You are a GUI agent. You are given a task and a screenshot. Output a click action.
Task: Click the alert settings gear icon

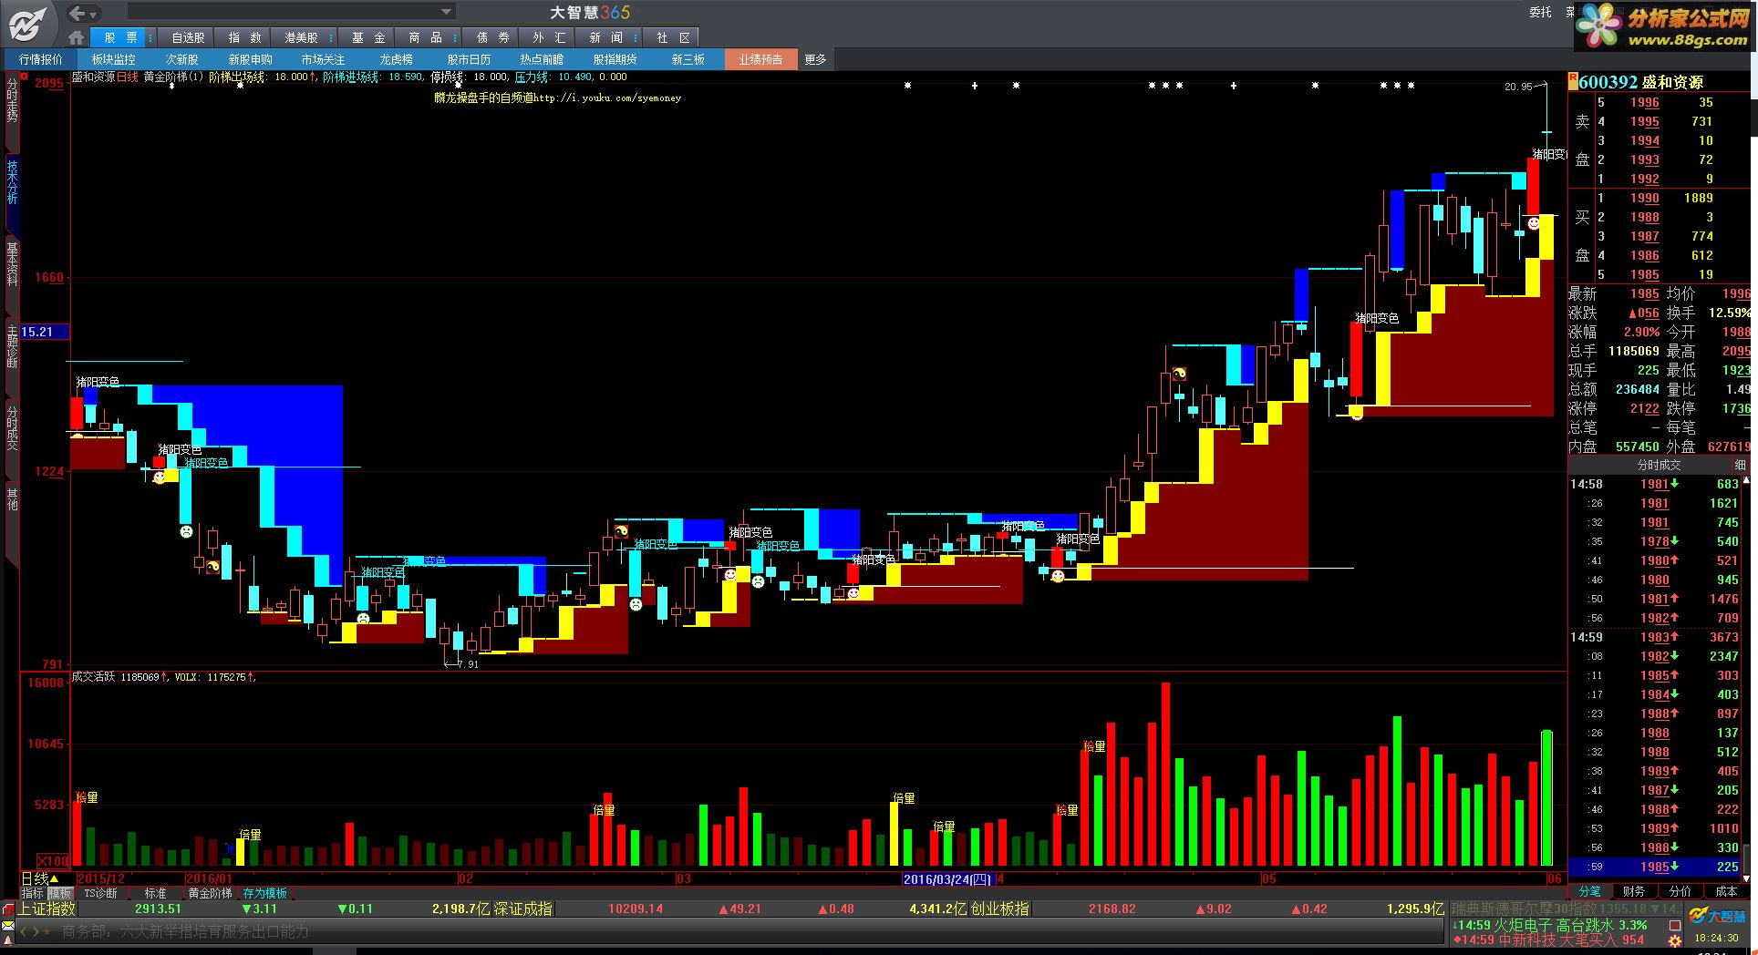pos(1675,940)
